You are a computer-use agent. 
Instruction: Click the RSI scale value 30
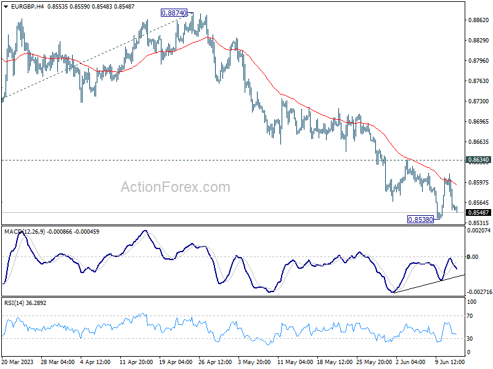(470, 339)
